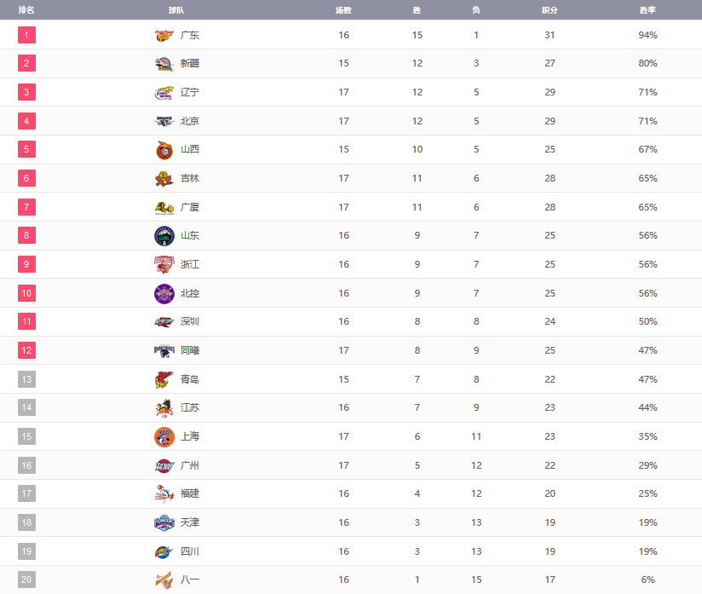Click the 青岛 eagle logo icon
The width and height of the screenshot is (702, 594).
[x=164, y=379]
